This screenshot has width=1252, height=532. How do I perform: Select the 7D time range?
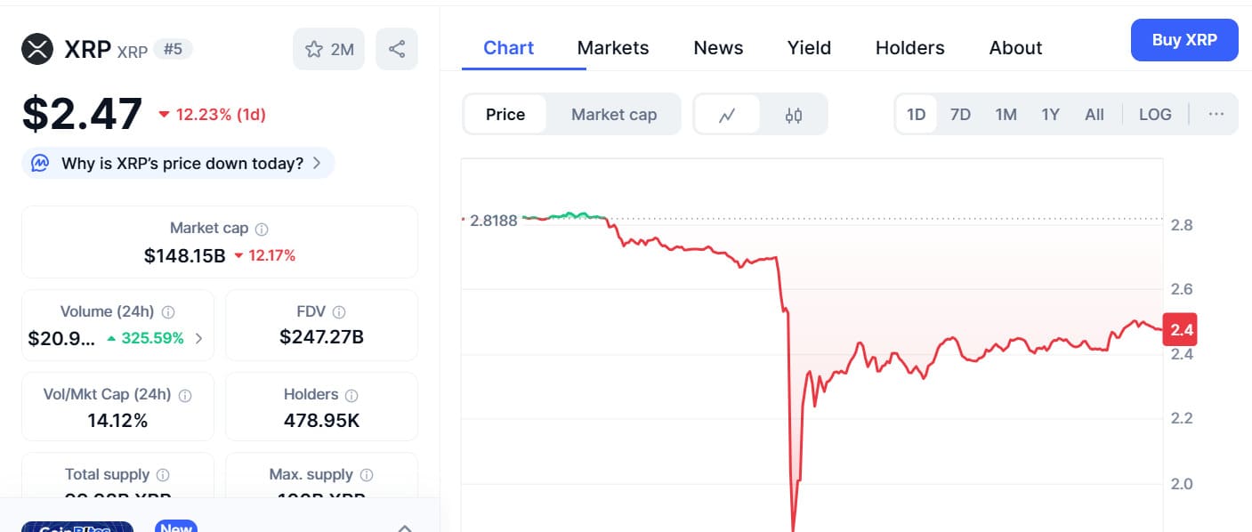[960, 115]
